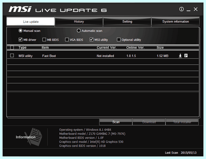The width and height of the screenshot is (206, 159).
Task: Click the Graphics card BIOS version 1018 line
Action: tap(82, 146)
